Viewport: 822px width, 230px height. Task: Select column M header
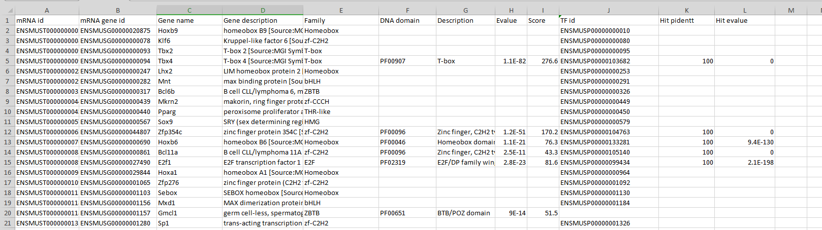(x=791, y=10)
